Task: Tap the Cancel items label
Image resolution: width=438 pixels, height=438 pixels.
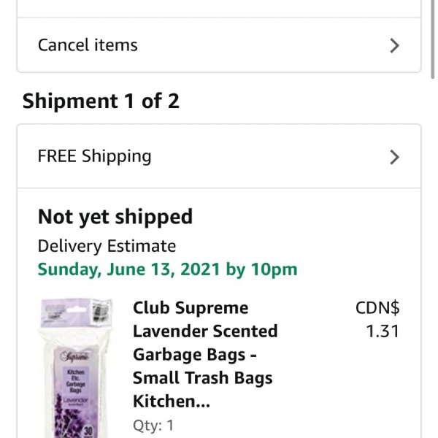Action: click(88, 45)
